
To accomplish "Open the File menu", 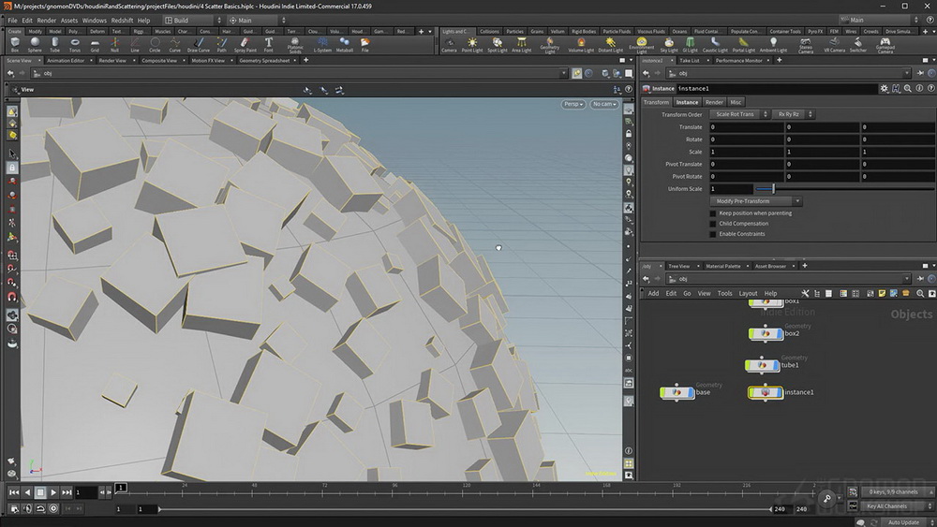I will coord(12,21).
